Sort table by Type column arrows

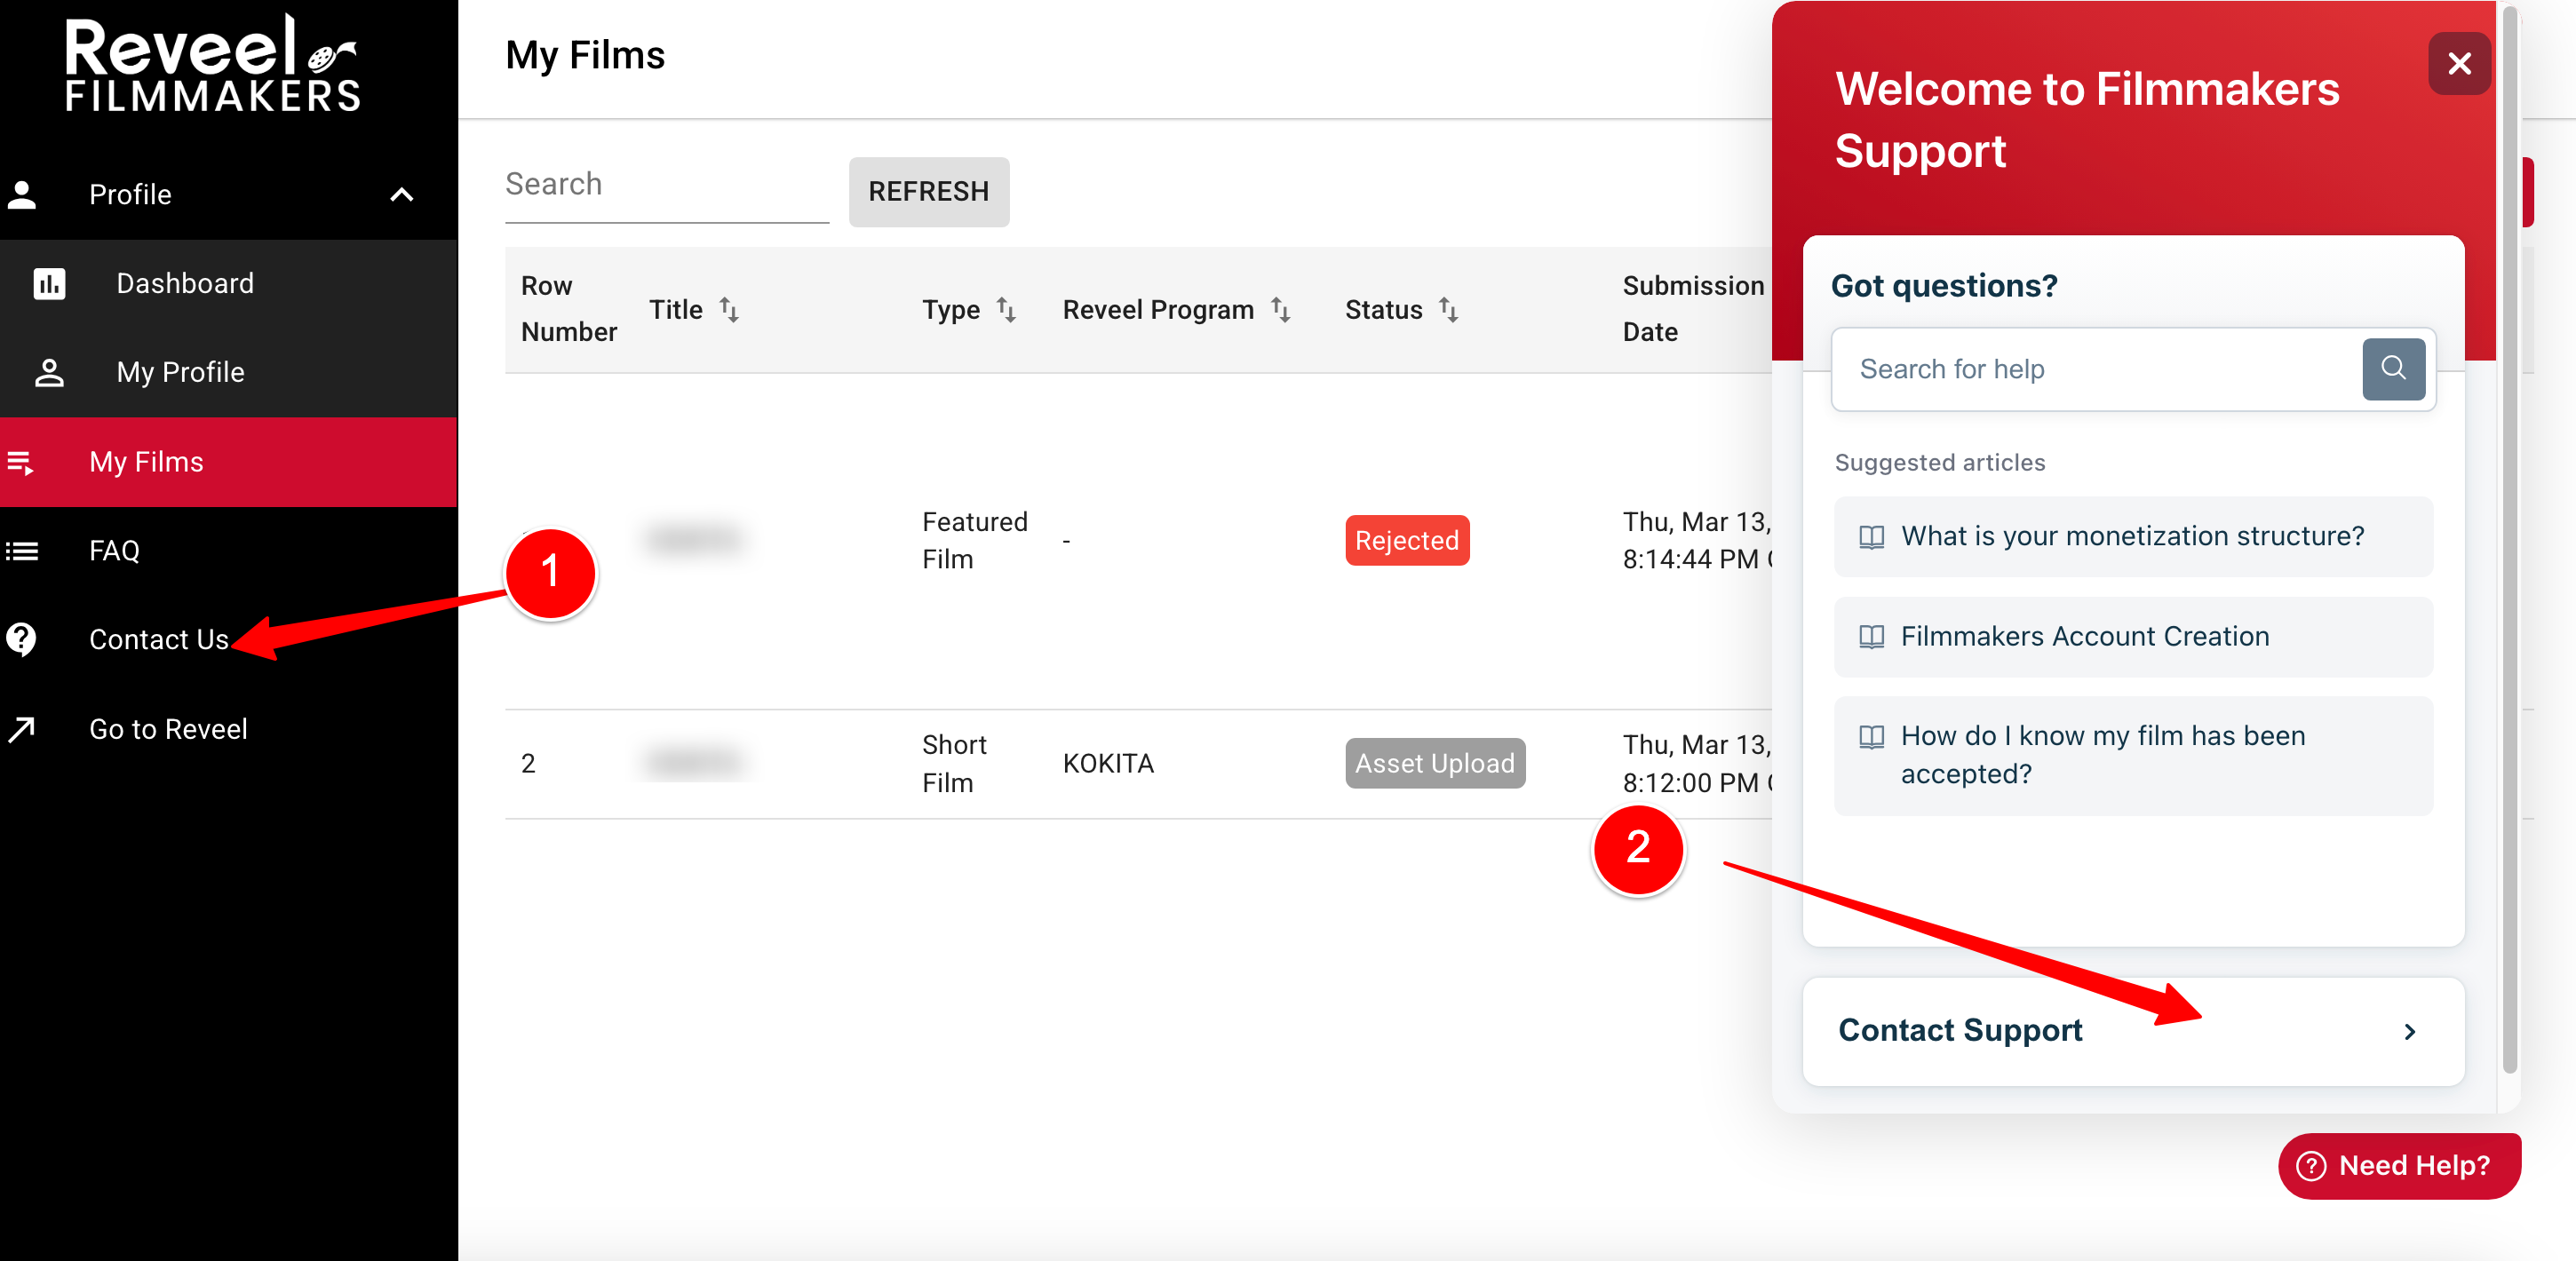(1006, 310)
